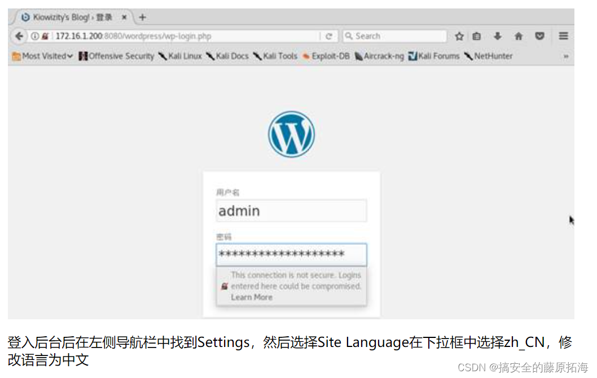Click the browser back arrow button
The width and height of the screenshot is (597, 378).
tap(19, 36)
